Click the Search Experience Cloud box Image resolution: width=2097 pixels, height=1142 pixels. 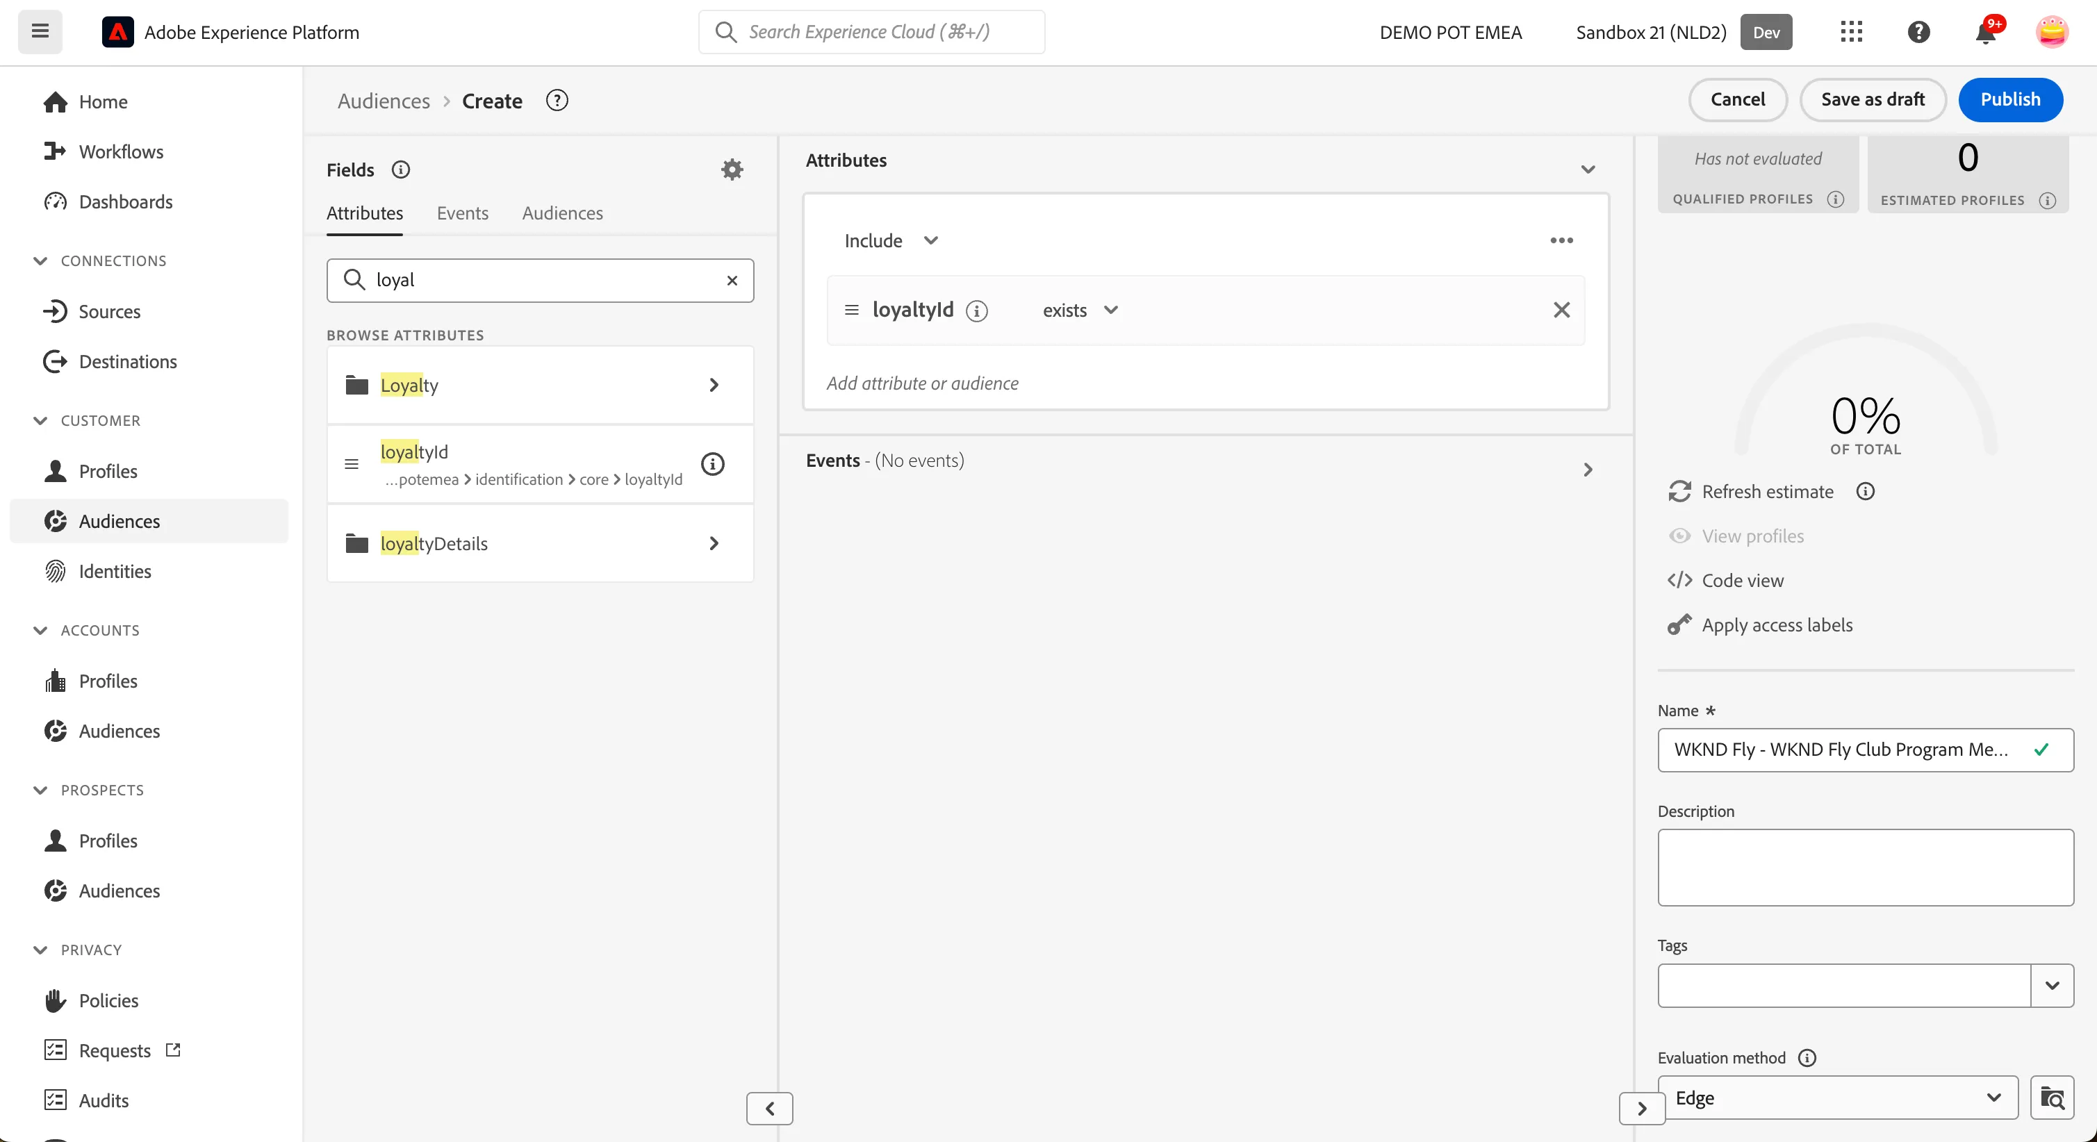click(x=871, y=32)
